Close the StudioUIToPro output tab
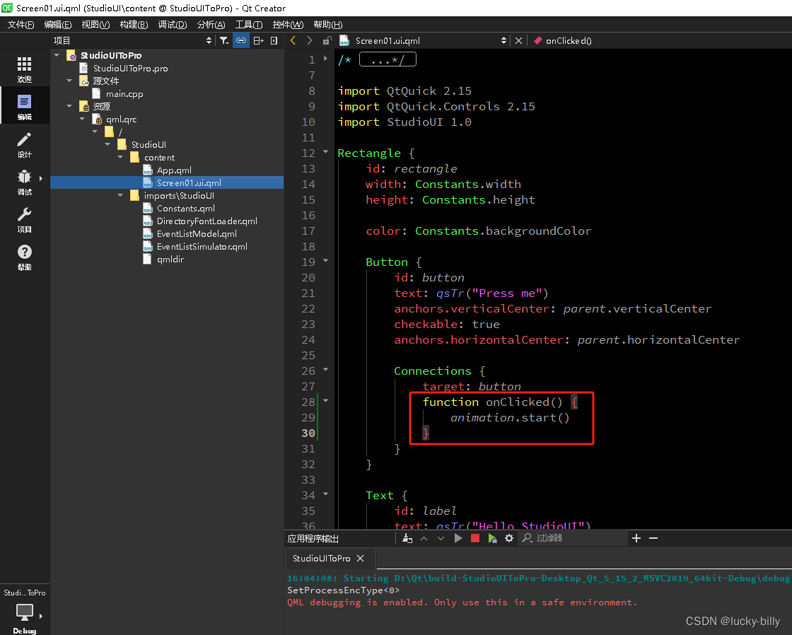The image size is (792, 635). pos(360,558)
